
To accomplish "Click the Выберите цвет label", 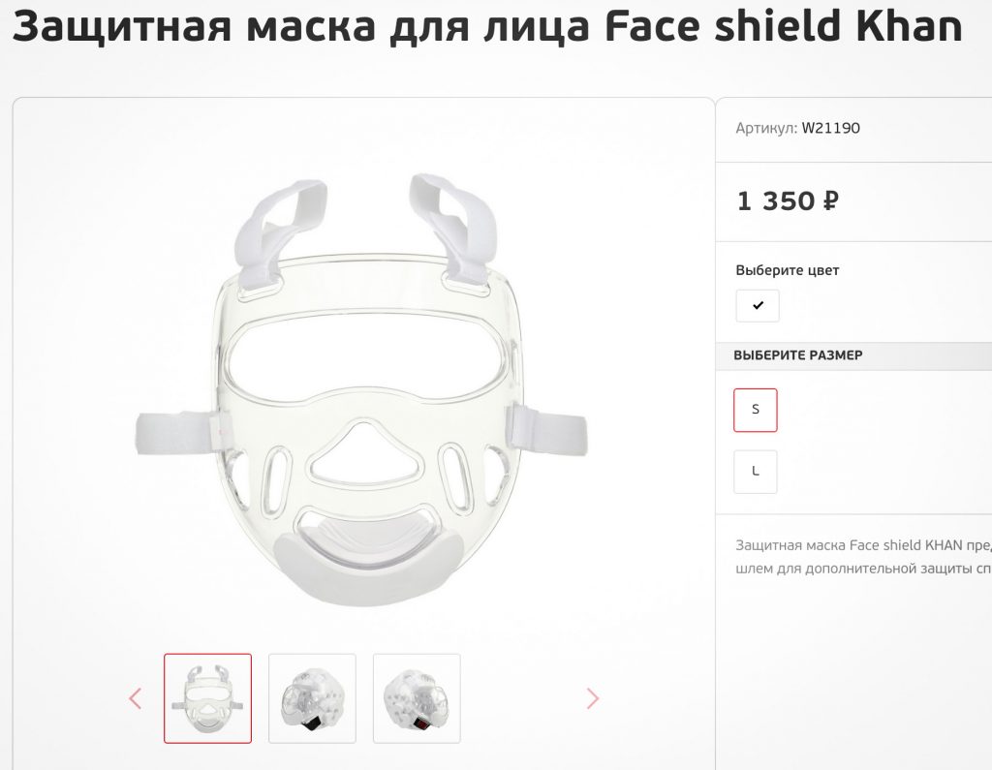I will point(787,270).
